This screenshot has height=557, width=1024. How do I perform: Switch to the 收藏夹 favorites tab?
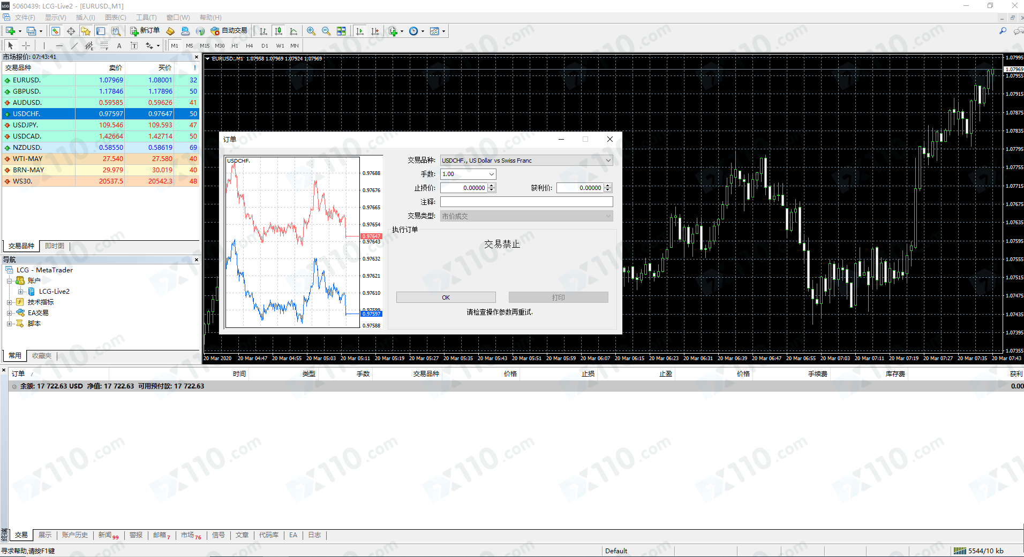pos(42,356)
